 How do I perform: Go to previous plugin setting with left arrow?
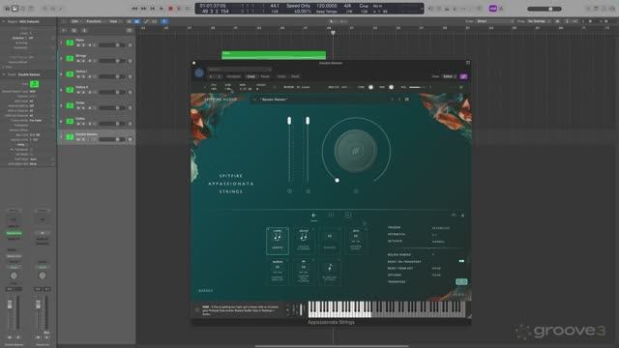[212, 76]
